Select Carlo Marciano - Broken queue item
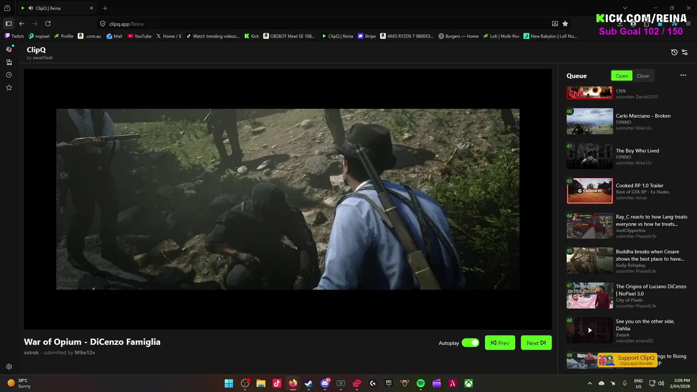The height and width of the screenshot is (392, 697). (x=628, y=121)
